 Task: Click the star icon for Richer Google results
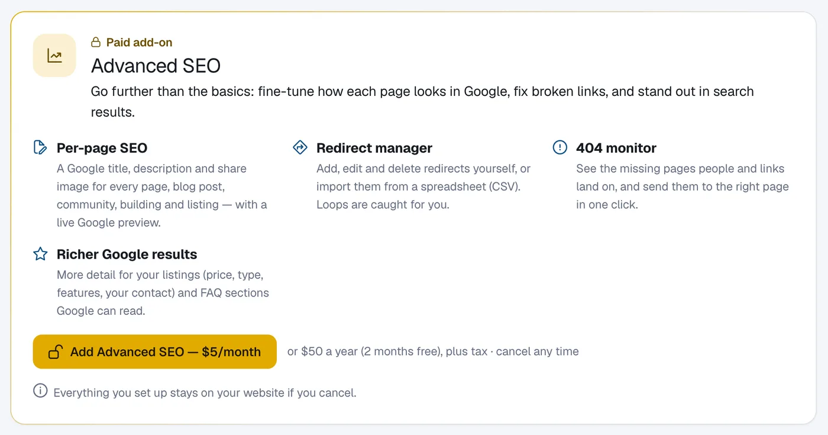click(40, 254)
